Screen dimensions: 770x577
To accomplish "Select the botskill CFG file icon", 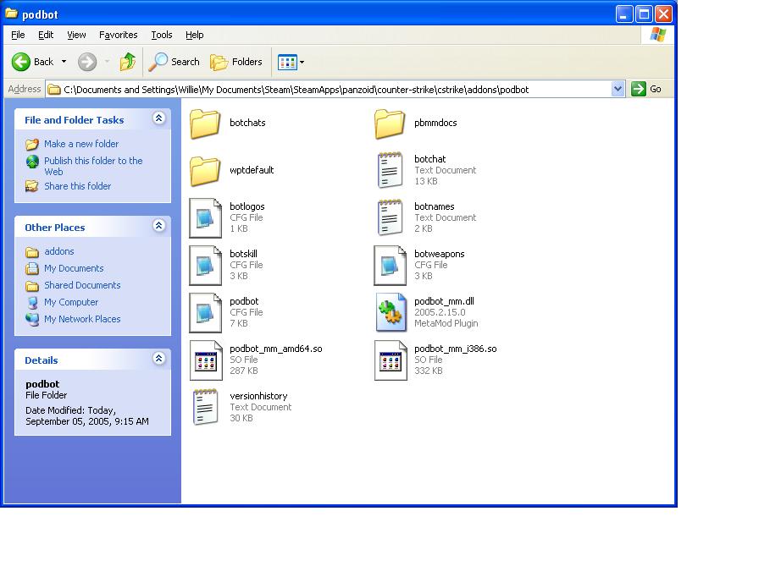I will [205, 266].
